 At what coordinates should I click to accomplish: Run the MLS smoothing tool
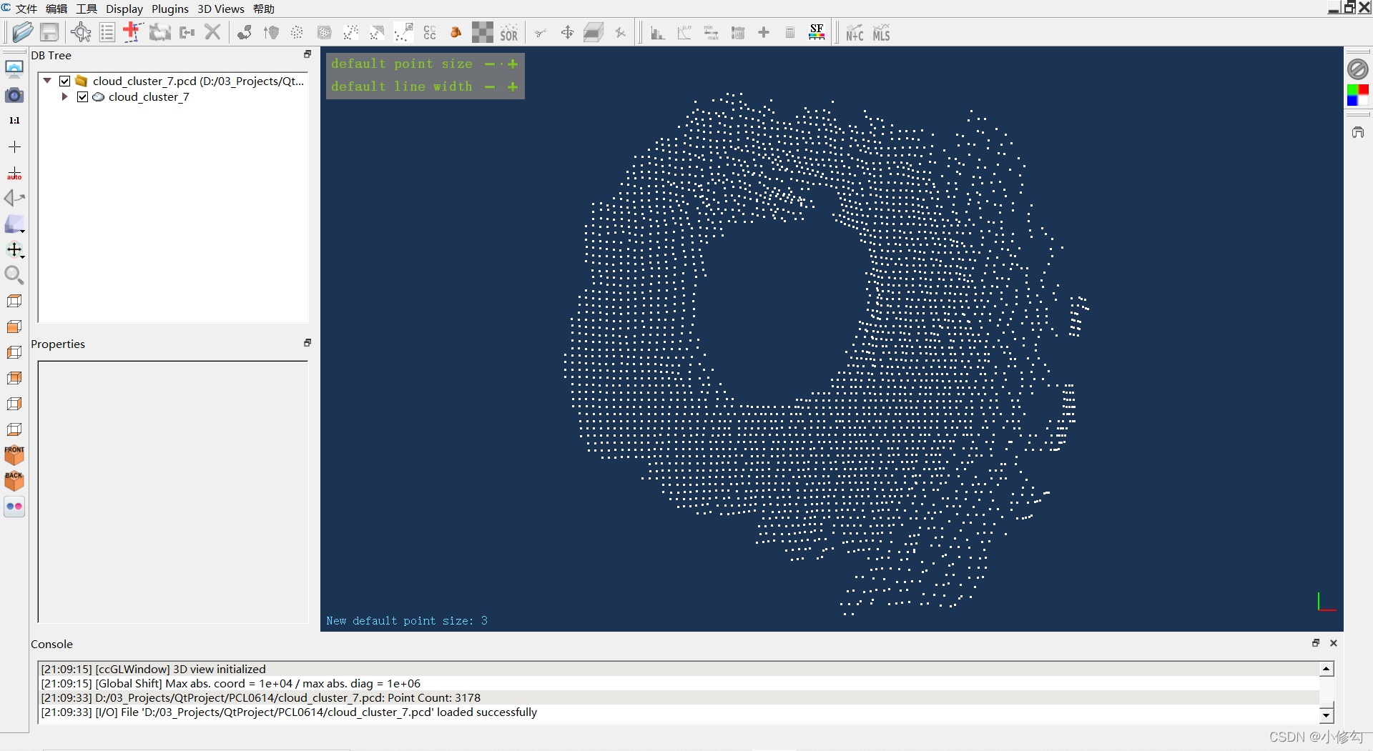click(881, 33)
